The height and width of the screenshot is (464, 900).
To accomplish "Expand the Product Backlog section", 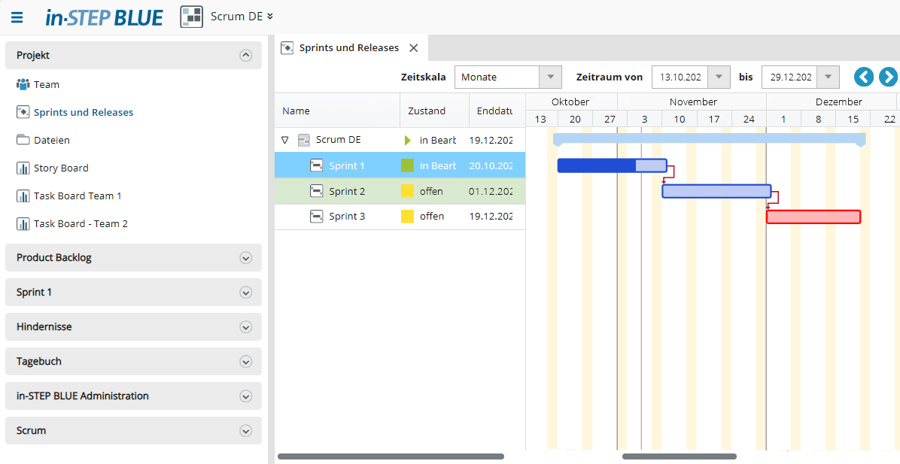I will pyautogui.click(x=245, y=258).
